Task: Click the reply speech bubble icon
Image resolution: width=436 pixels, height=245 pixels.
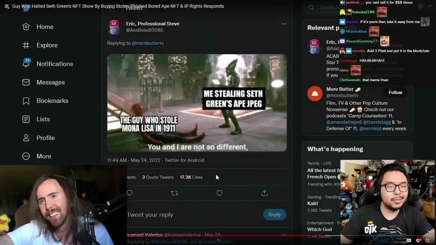Action: 129,193
